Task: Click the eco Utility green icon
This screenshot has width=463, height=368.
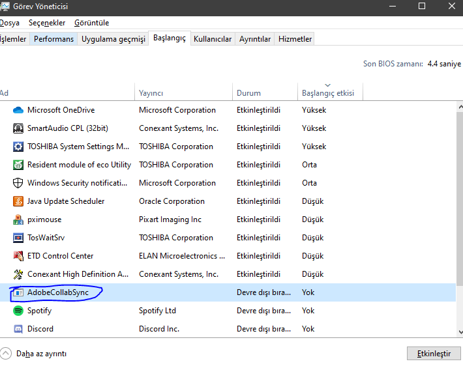Action: pos(18,165)
